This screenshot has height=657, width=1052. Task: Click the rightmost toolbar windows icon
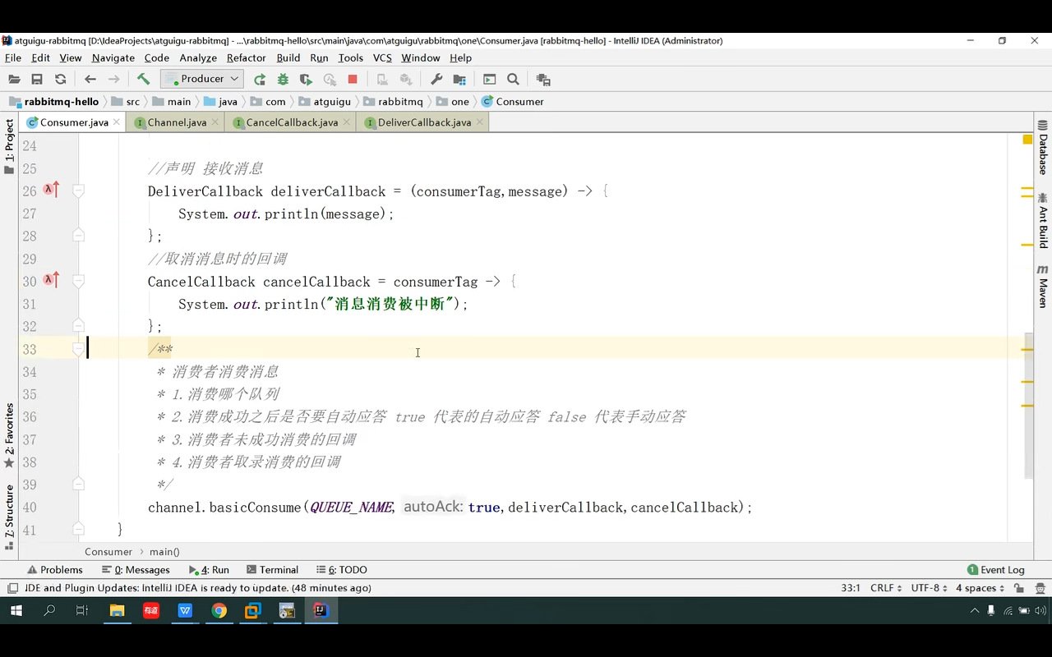tap(543, 80)
